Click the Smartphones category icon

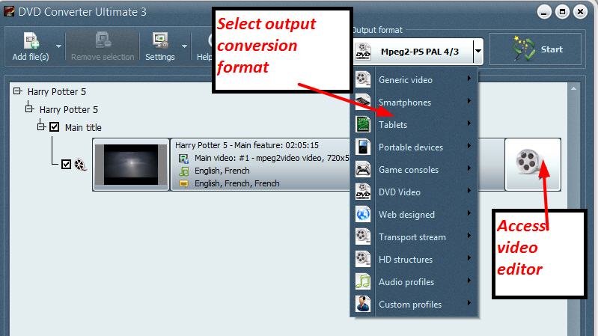[363, 102]
